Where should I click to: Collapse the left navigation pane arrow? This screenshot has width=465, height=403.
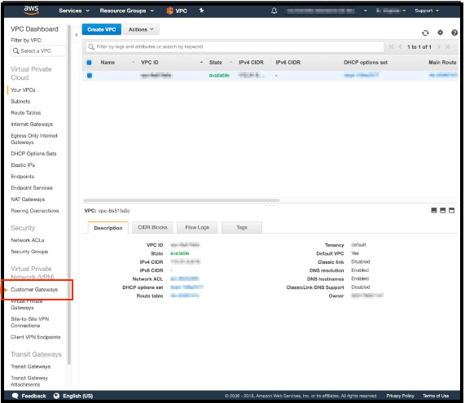point(77,35)
